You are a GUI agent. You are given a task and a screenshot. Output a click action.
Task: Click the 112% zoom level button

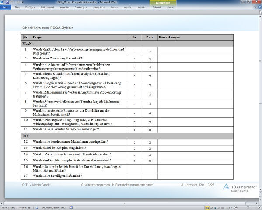229,206
